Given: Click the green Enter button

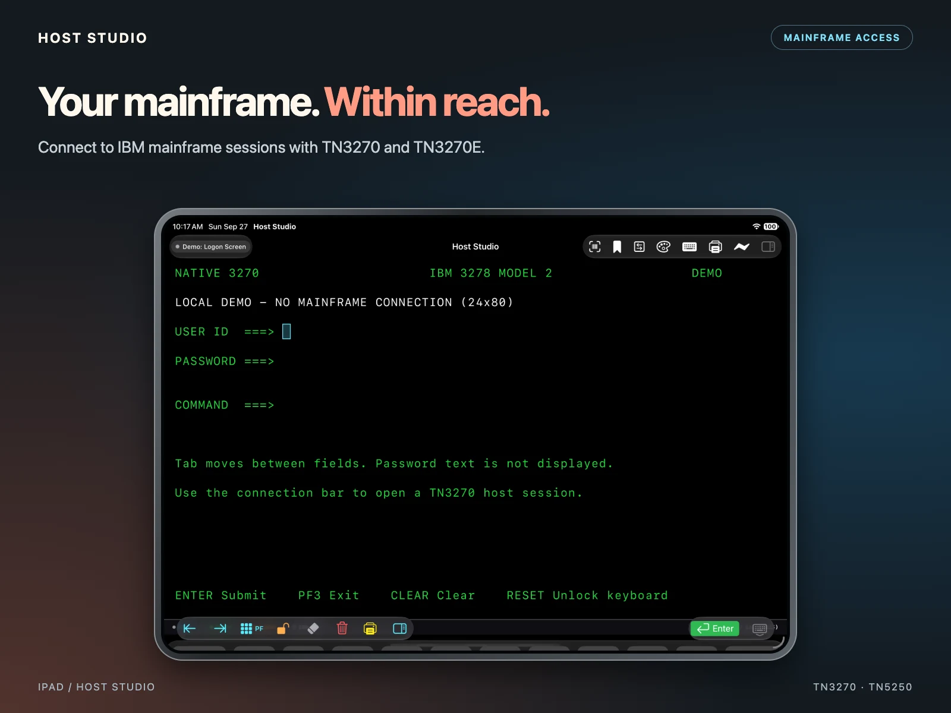Looking at the screenshot, I should pyautogui.click(x=715, y=628).
